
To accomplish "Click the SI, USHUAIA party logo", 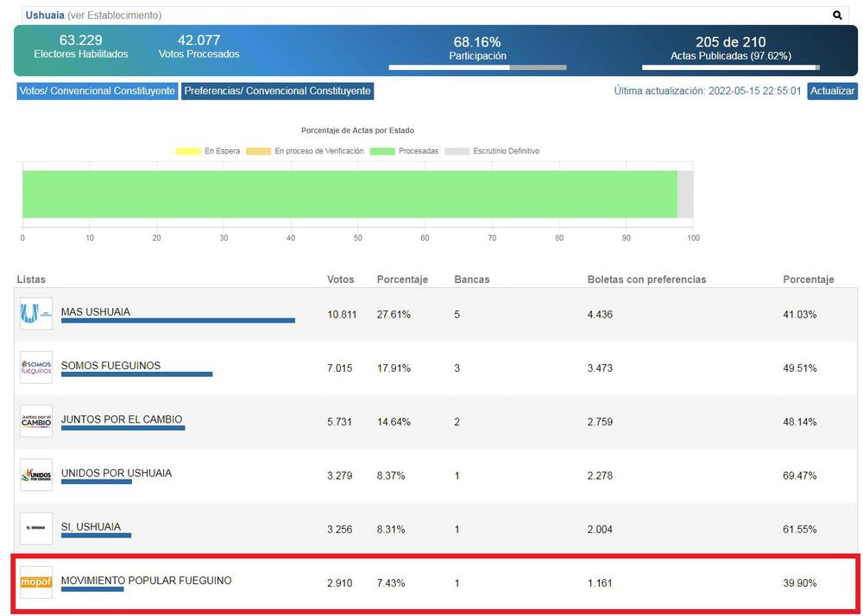I will pyautogui.click(x=36, y=528).
